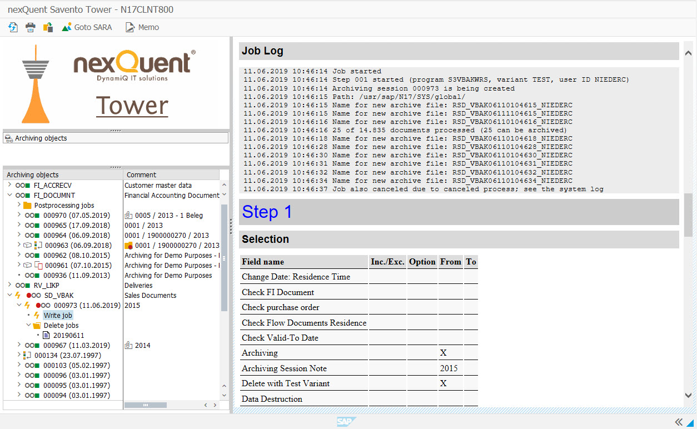Collapse the FI_DOCUMNT node

click(9, 195)
